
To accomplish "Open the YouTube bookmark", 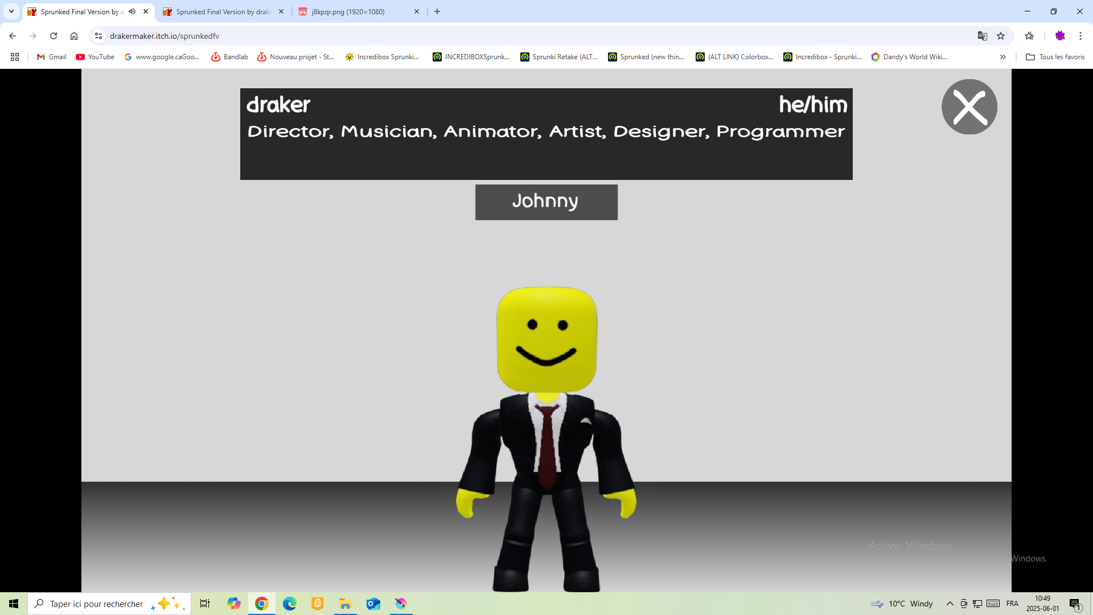I will click(x=95, y=57).
